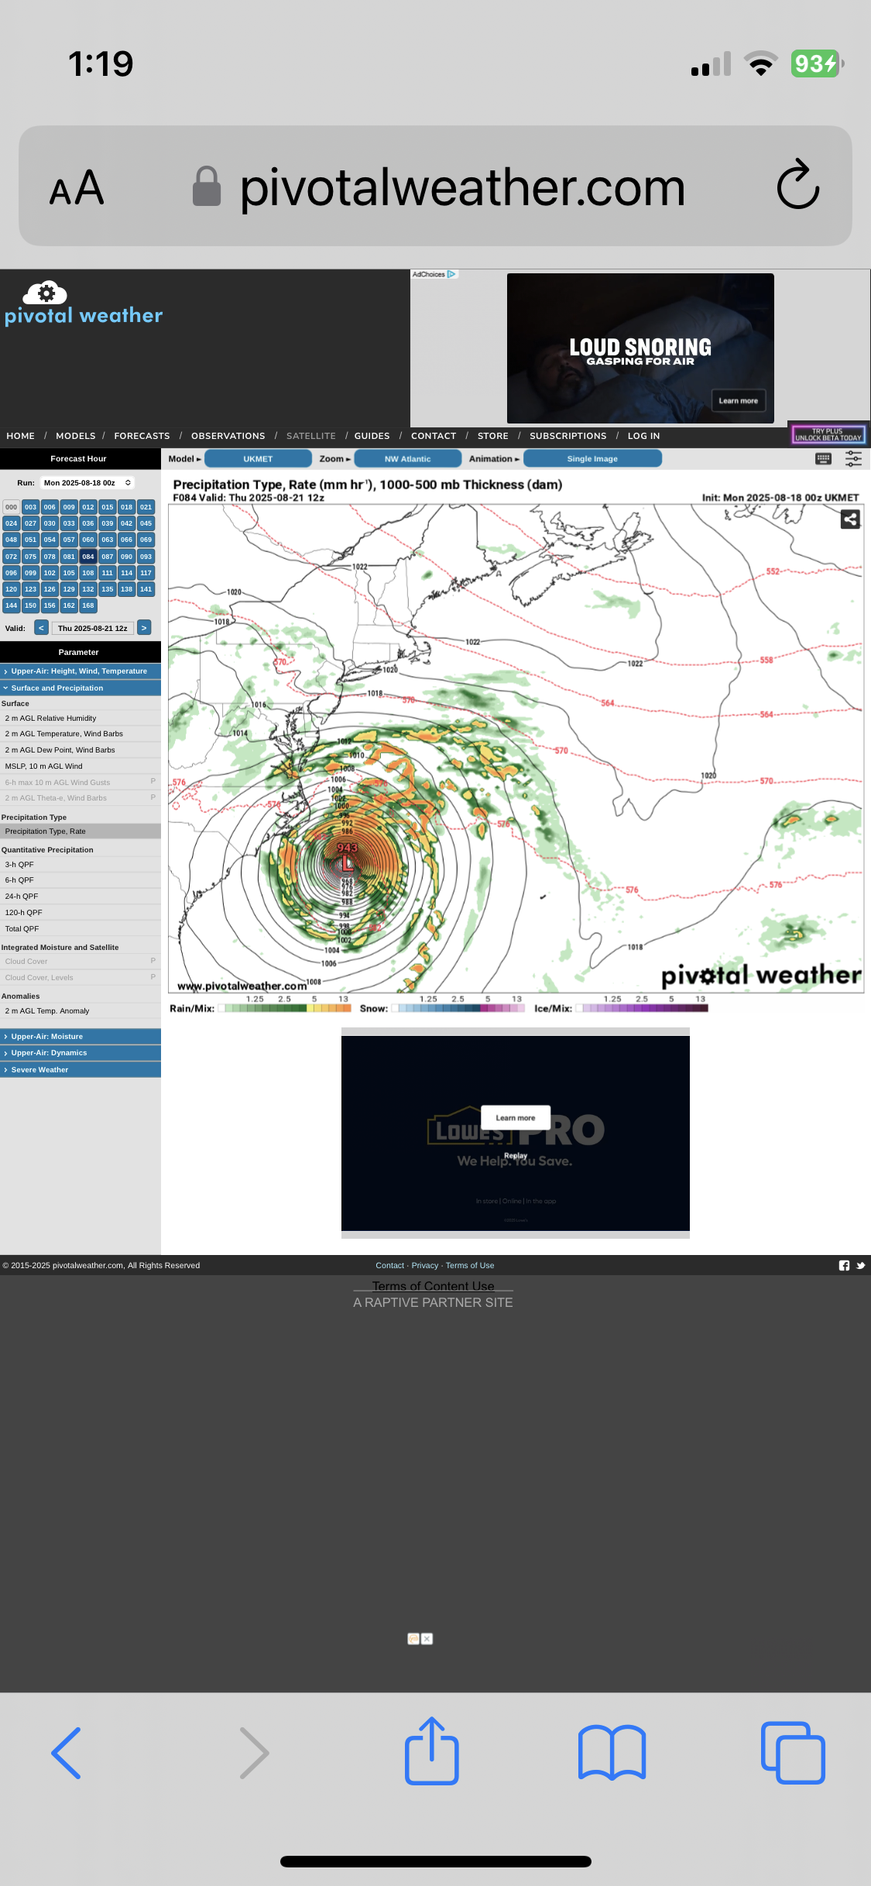Viewport: 871px width, 1886px height.
Task: Open the footer Privacy link
Action: [x=425, y=1265]
